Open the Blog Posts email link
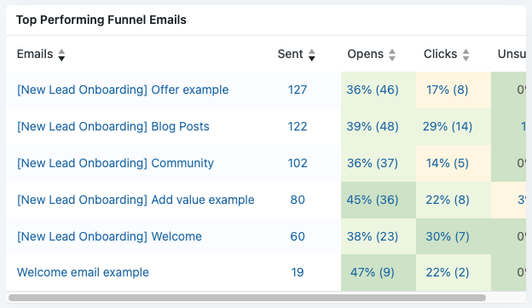This screenshot has width=532, height=308. coord(113,126)
